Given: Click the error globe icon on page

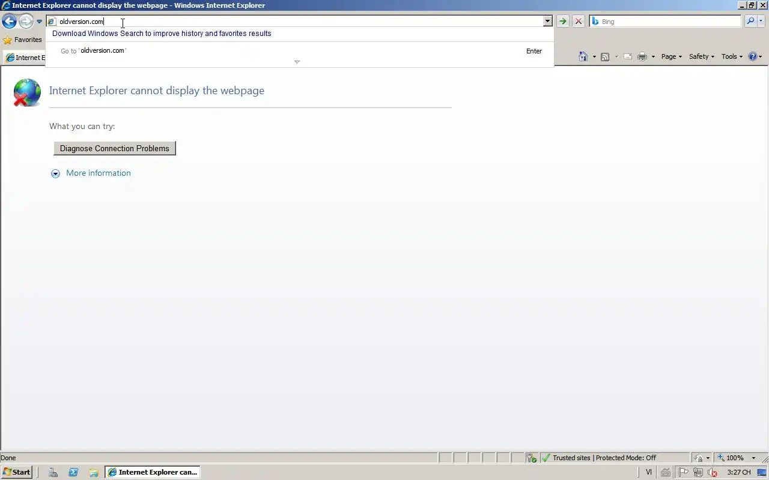Looking at the screenshot, I should 27,93.
